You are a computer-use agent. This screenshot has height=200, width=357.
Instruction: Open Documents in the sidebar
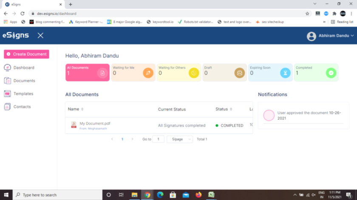click(24, 81)
